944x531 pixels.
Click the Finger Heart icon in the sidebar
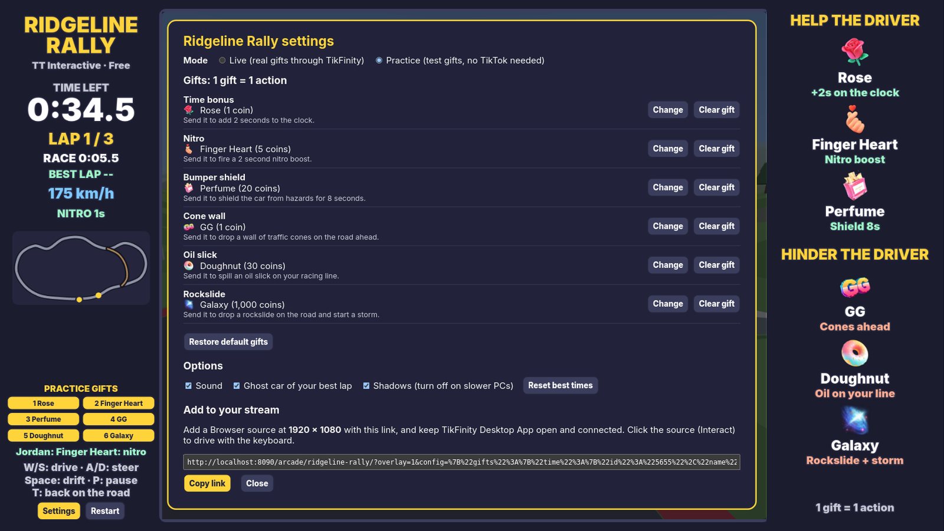854,119
